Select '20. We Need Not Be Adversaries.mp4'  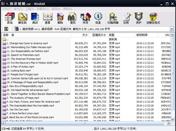[28, 90]
